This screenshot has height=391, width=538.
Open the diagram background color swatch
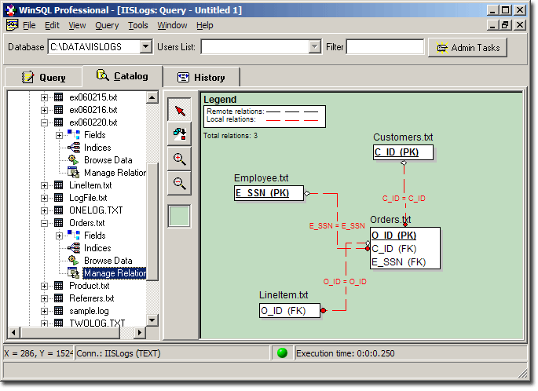(179, 216)
